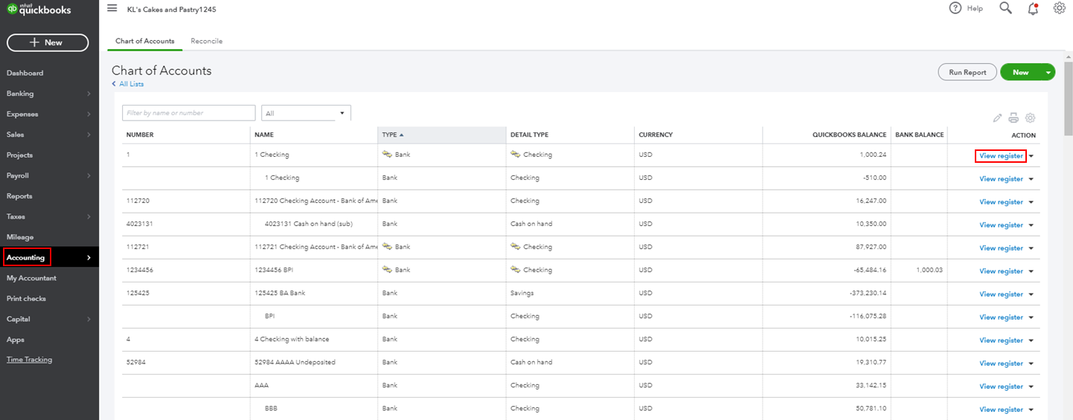
Task: Expand the account type All dropdown
Action: click(x=306, y=113)
